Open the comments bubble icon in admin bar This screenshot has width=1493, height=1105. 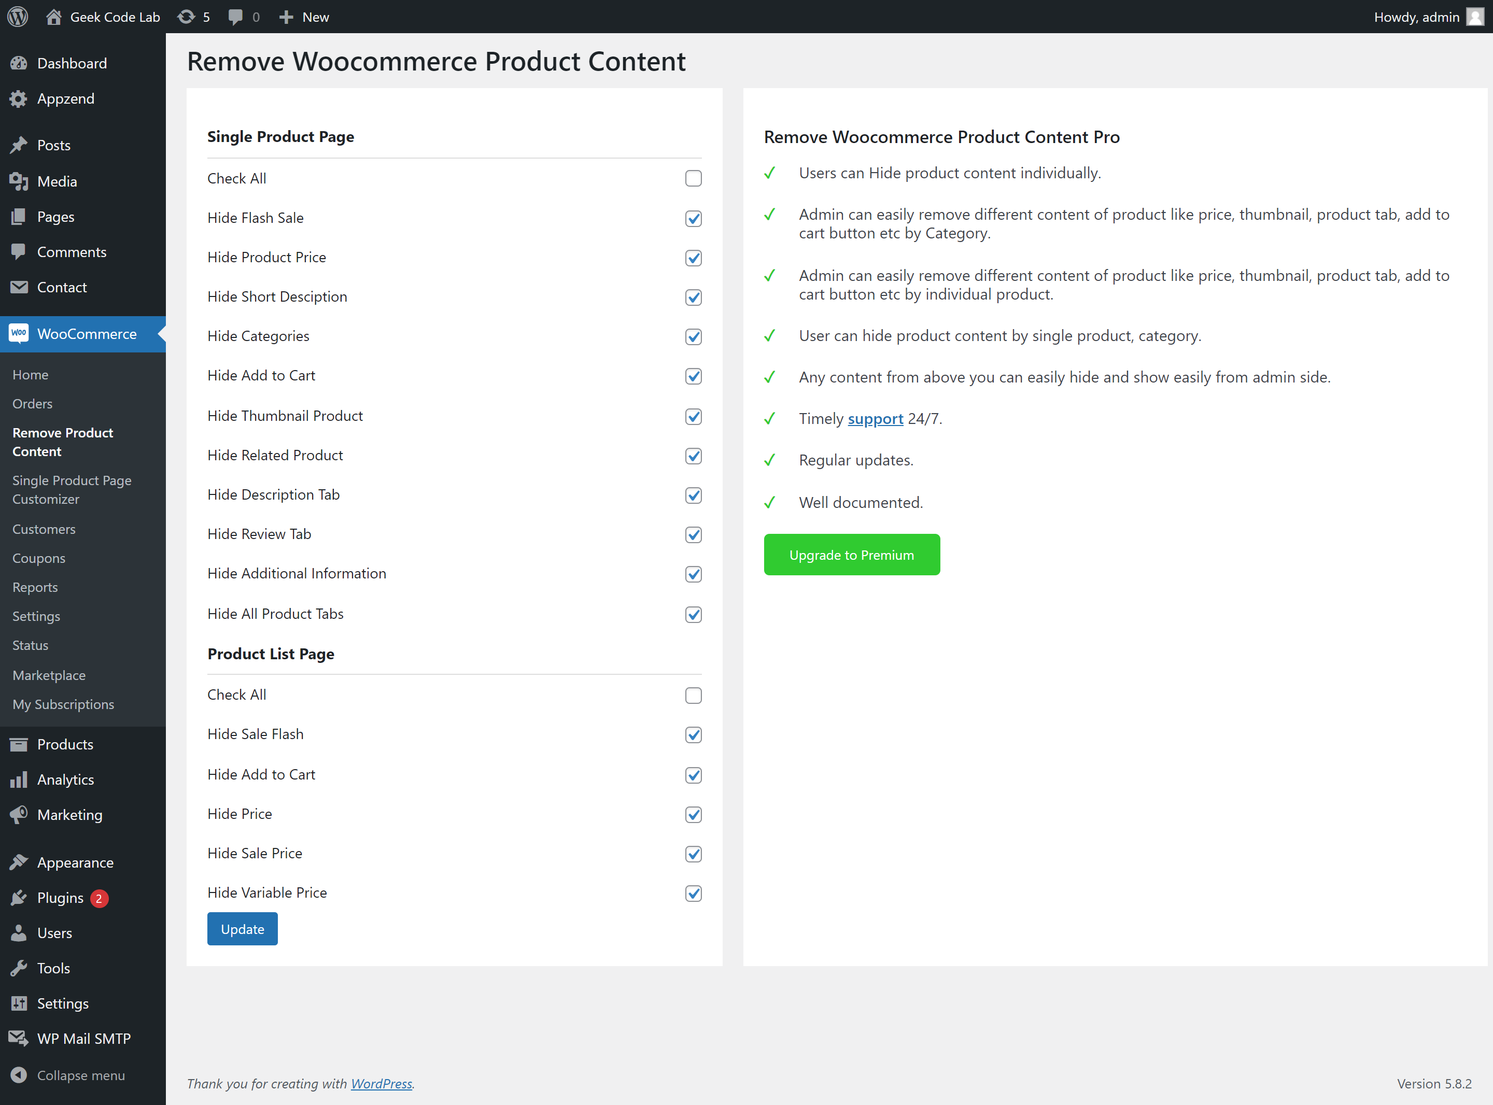[235, 17]
